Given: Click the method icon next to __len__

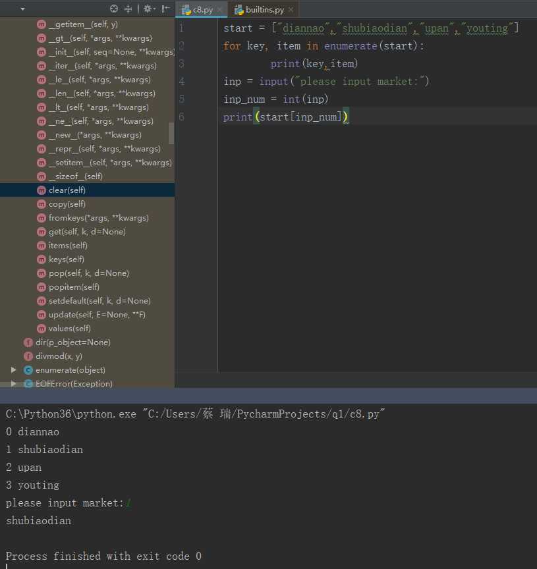Looking at the screenshot, I should [42, 94].
